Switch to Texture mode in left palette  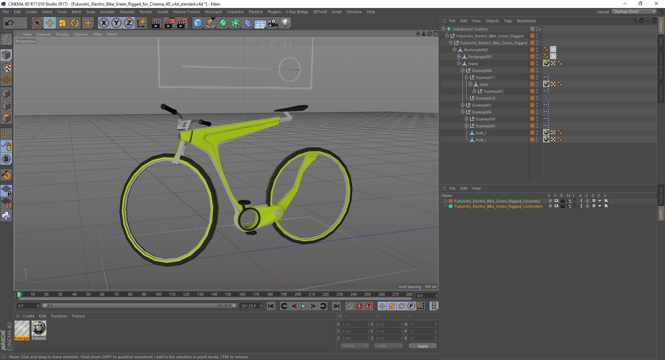coord(6,68)
